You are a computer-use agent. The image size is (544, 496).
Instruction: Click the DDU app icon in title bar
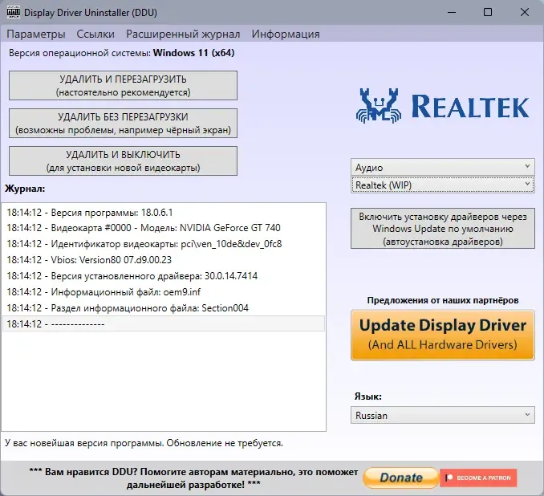pos(14,12)
